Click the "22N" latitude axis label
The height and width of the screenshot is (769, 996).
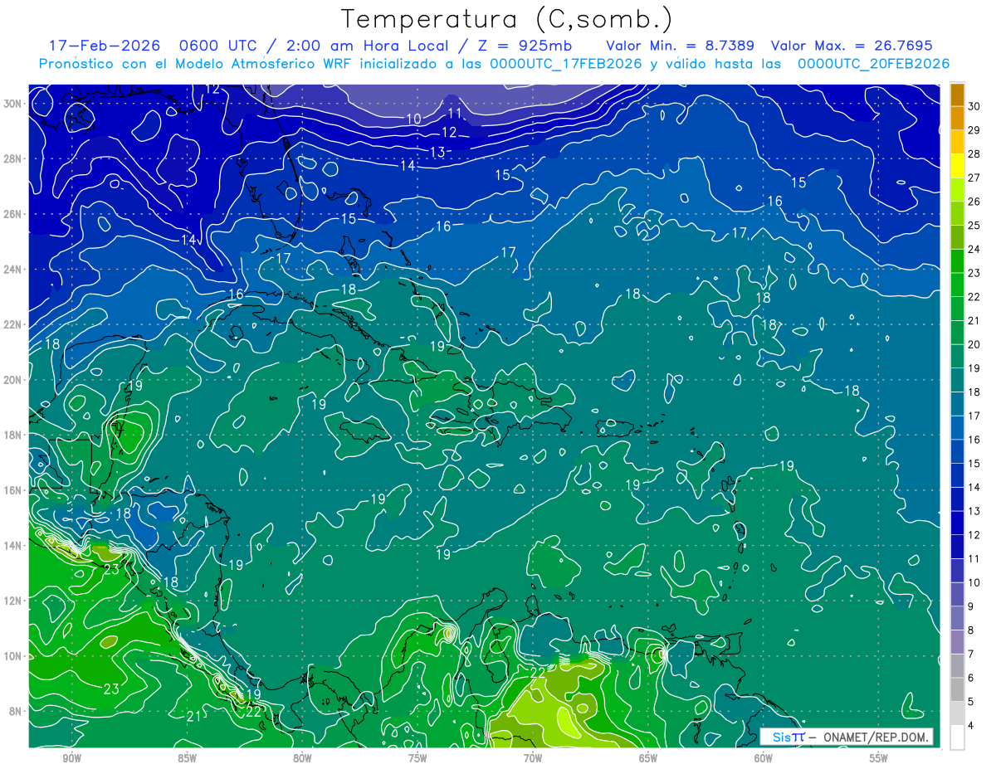[x=14, y=324]
